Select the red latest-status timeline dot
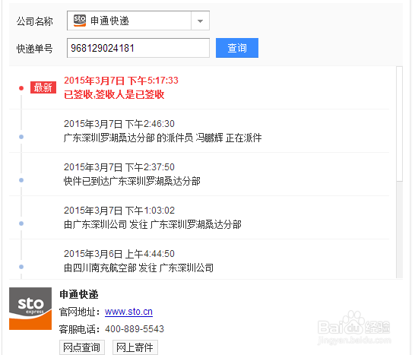 click(x=21, y=88)
